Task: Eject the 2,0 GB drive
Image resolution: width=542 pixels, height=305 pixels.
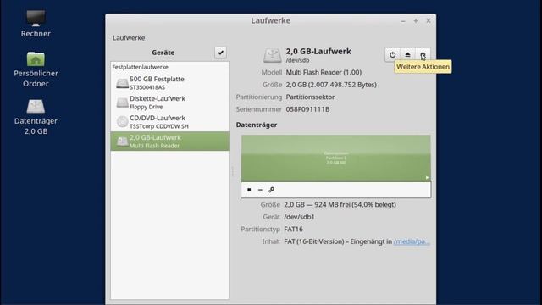Action: (407, 54)
